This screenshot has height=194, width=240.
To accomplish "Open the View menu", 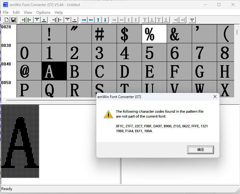I will click(x=28, y=12).
